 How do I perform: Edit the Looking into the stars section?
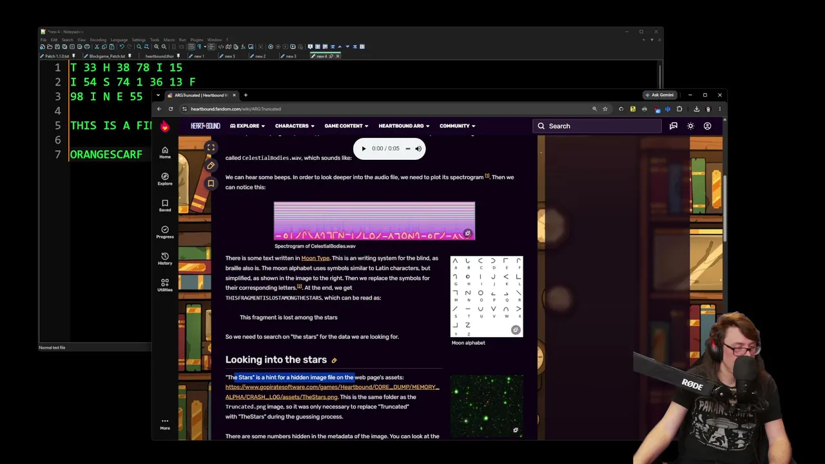pyautogui.click(x=334, y=360)
